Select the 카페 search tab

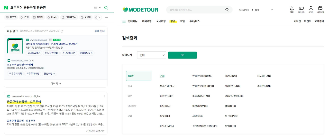pos(24,17)
